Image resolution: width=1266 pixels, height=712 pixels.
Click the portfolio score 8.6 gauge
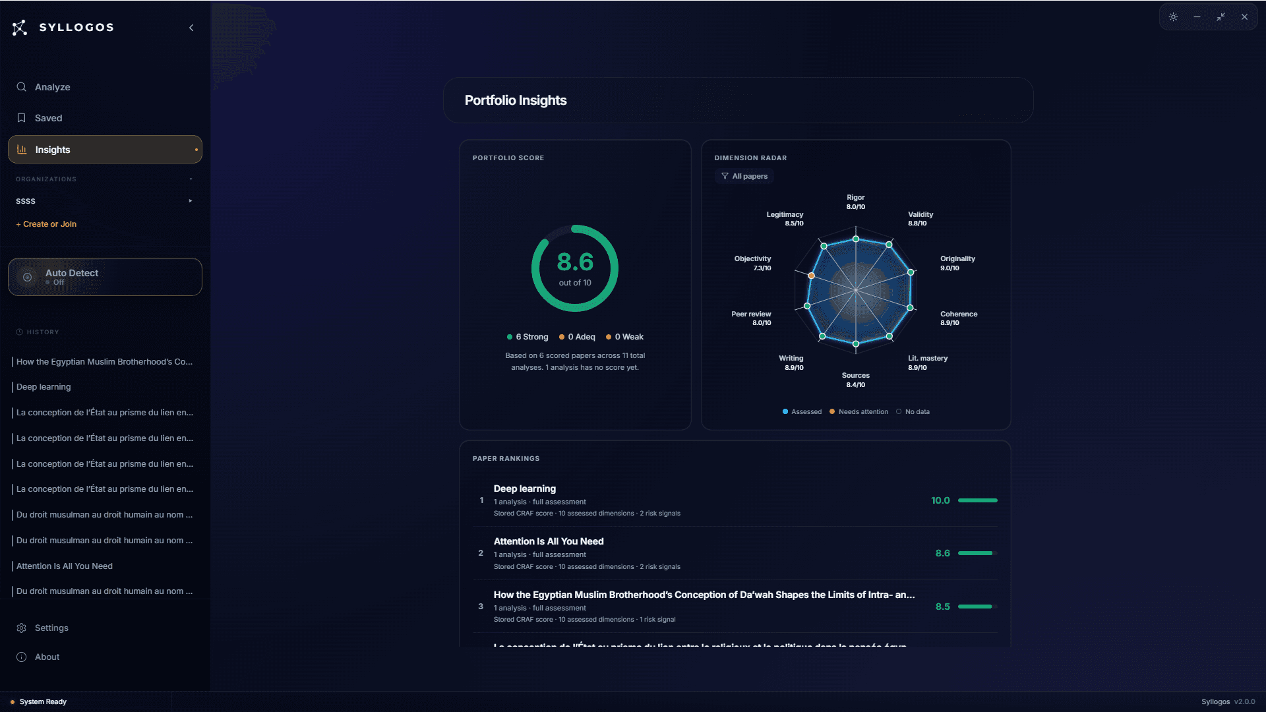(575, 268)
